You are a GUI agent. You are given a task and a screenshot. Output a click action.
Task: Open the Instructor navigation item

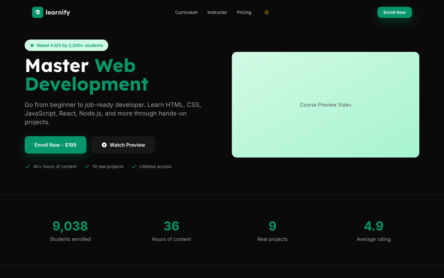point(217,12)
